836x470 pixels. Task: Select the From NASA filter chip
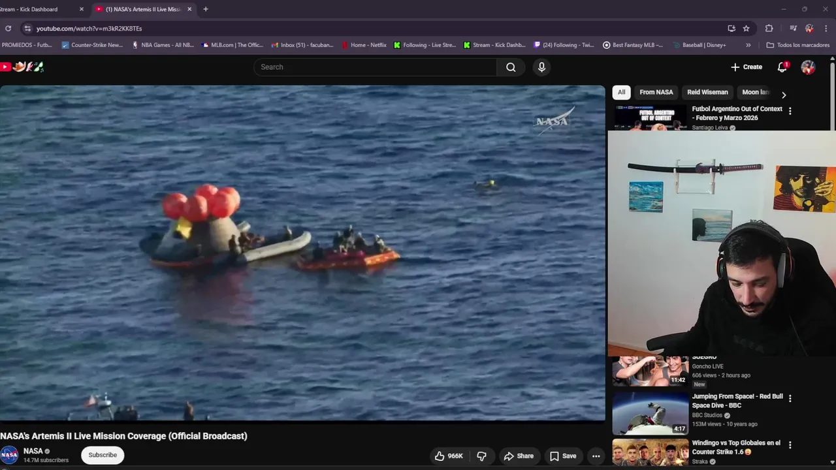(x=656, y=92)
